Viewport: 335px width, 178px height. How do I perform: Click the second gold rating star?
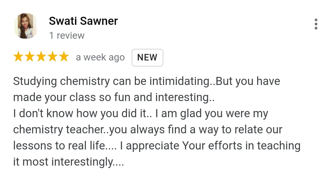(x=30, y=57)
